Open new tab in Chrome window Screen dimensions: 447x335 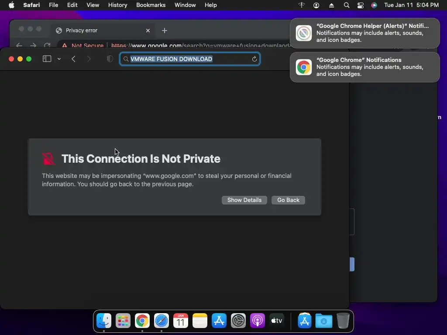click(x=165, y=31)
